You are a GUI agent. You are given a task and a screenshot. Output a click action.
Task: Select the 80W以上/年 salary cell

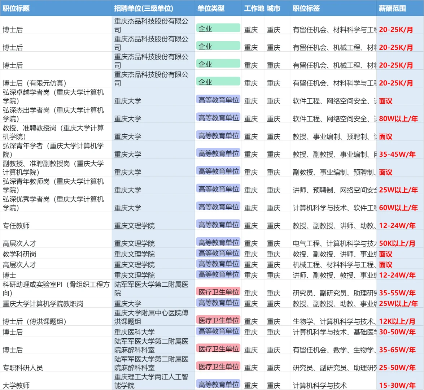(x=400, y=114)
